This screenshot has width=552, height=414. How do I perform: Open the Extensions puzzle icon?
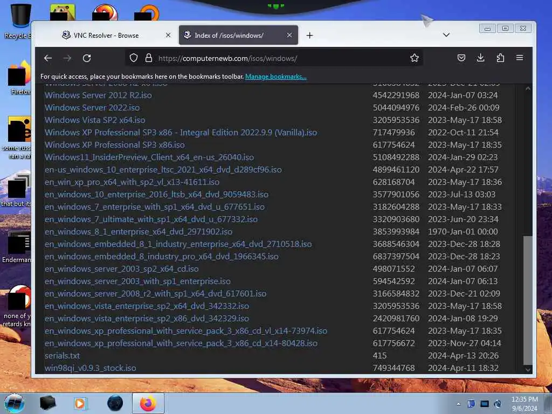click(x=500, y=58)
